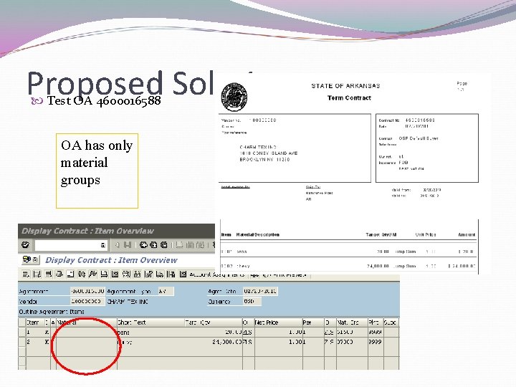The height and width of the screenshot is (387, 516).
Task: Click the Short Text column header
Action: tap(150, 322)
